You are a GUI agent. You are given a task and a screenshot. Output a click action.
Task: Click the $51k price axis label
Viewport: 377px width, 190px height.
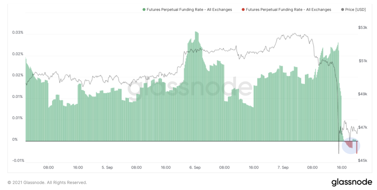[x=363, y=61]
